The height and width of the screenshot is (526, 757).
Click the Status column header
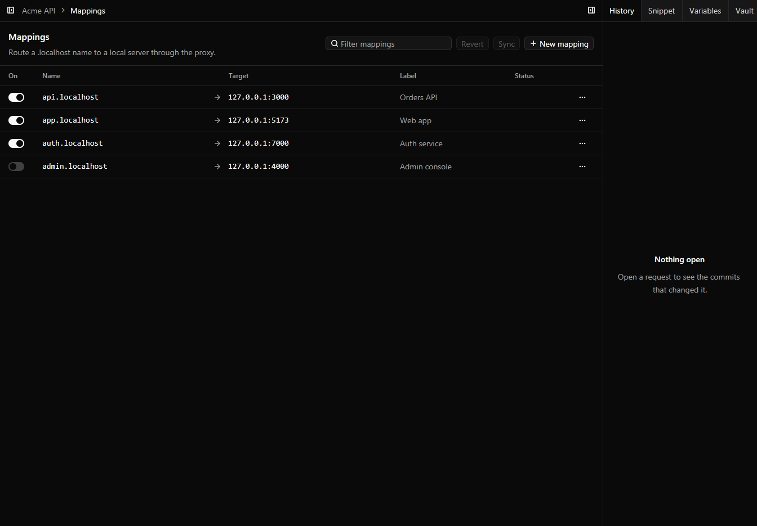pos(524,76)
